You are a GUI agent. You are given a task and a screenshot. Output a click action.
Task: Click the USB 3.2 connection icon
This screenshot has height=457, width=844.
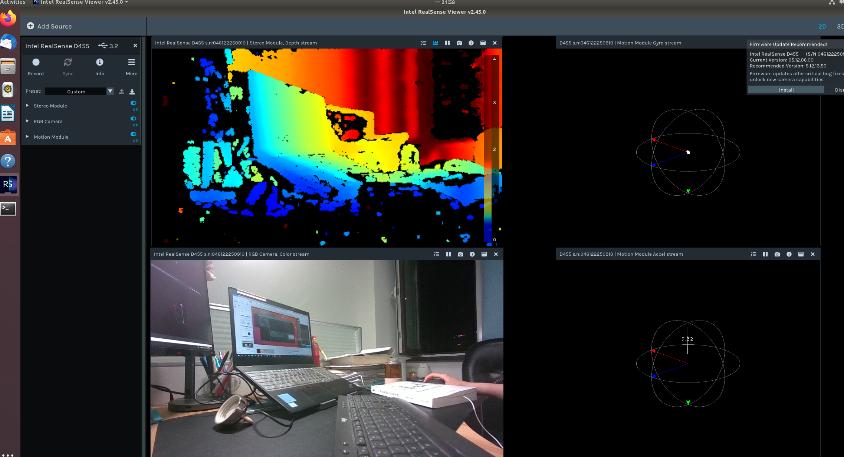[x=103, y=46]
